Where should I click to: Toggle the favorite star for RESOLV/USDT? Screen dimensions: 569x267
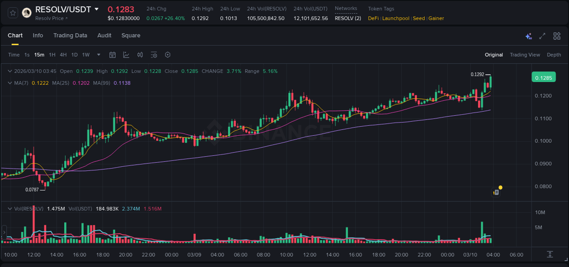coord(12,13)
